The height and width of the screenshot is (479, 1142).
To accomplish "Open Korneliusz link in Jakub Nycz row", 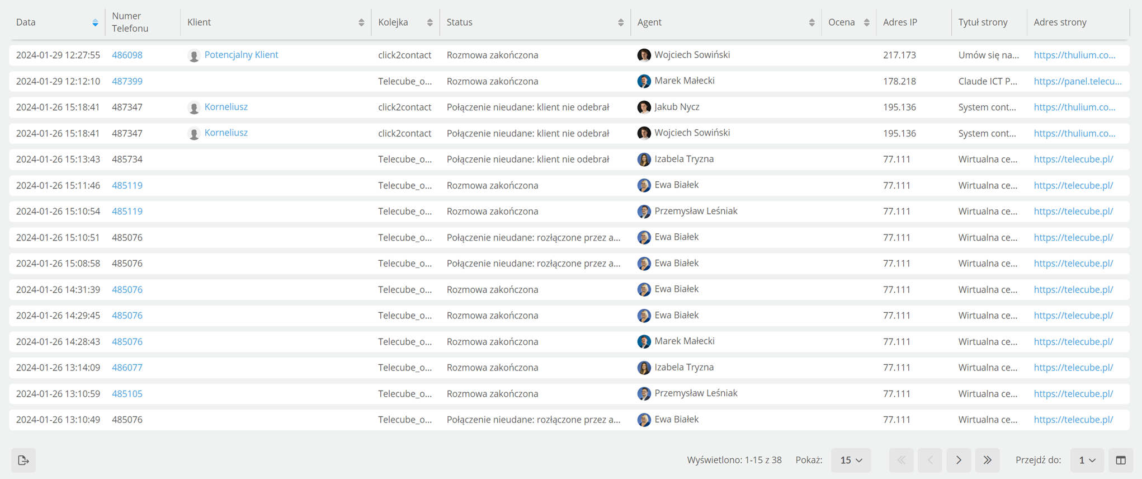I will click(x=226, y=107).
